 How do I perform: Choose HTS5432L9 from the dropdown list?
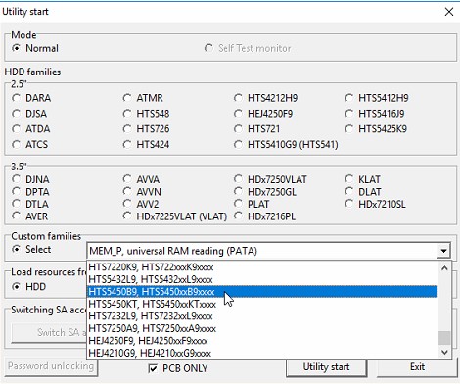[262, 279]
